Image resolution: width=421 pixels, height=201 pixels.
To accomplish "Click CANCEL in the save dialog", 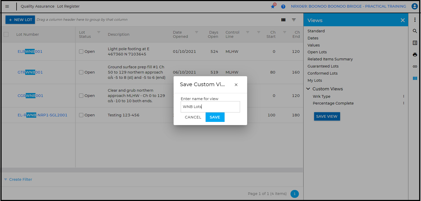I will (x=193, y=117).
